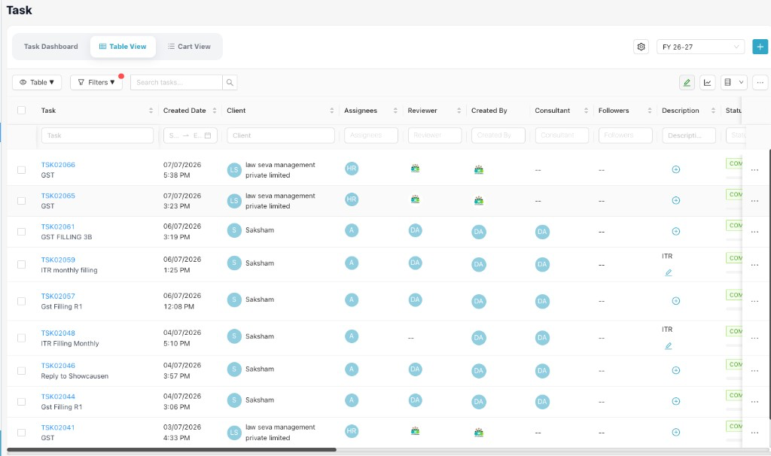Add description for TSK02044 via plus icon
The width and height of the screenshot is (771, 456).
[675, 402]
